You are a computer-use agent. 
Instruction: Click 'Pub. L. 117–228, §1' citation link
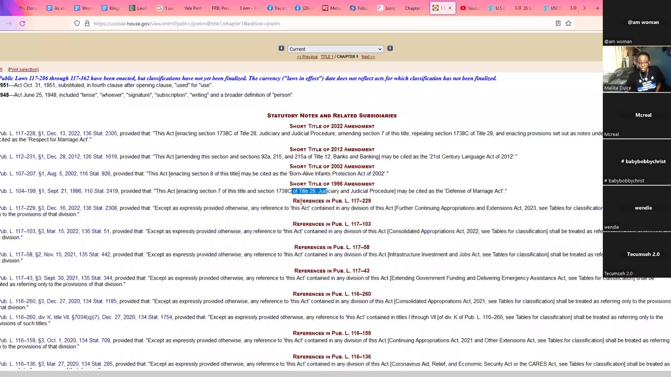point(21,134)
